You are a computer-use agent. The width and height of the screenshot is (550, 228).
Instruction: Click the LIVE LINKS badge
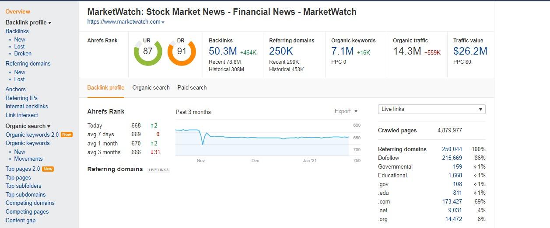click(158, 170)
